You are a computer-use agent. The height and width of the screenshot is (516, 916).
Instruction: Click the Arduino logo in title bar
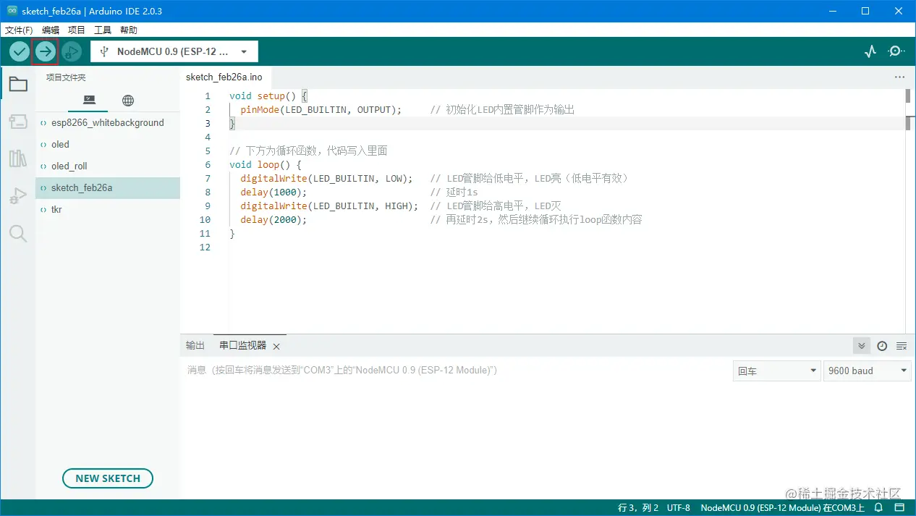tap(12, 11)
